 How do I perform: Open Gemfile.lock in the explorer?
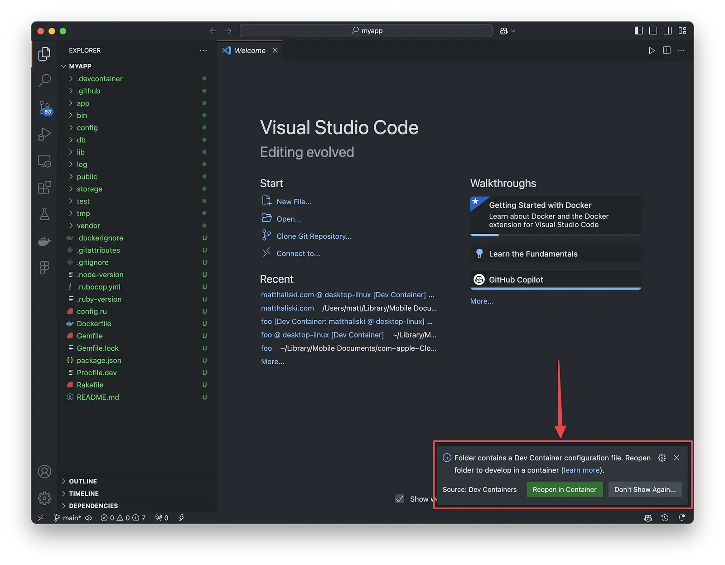pyautogui.click(x=137, y=348)
